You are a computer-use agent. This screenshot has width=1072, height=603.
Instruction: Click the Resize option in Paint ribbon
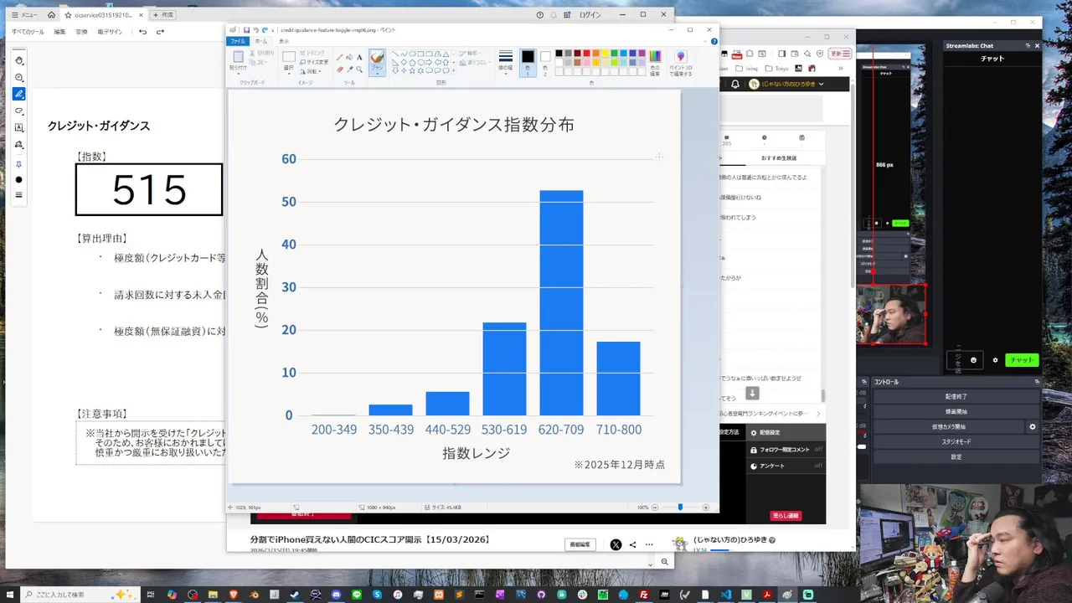pos(313,62)
